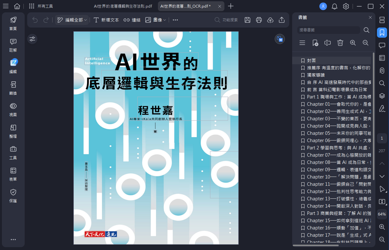
Task: Open the 工具 toolbox in sidebar
Action: [13, 153]
